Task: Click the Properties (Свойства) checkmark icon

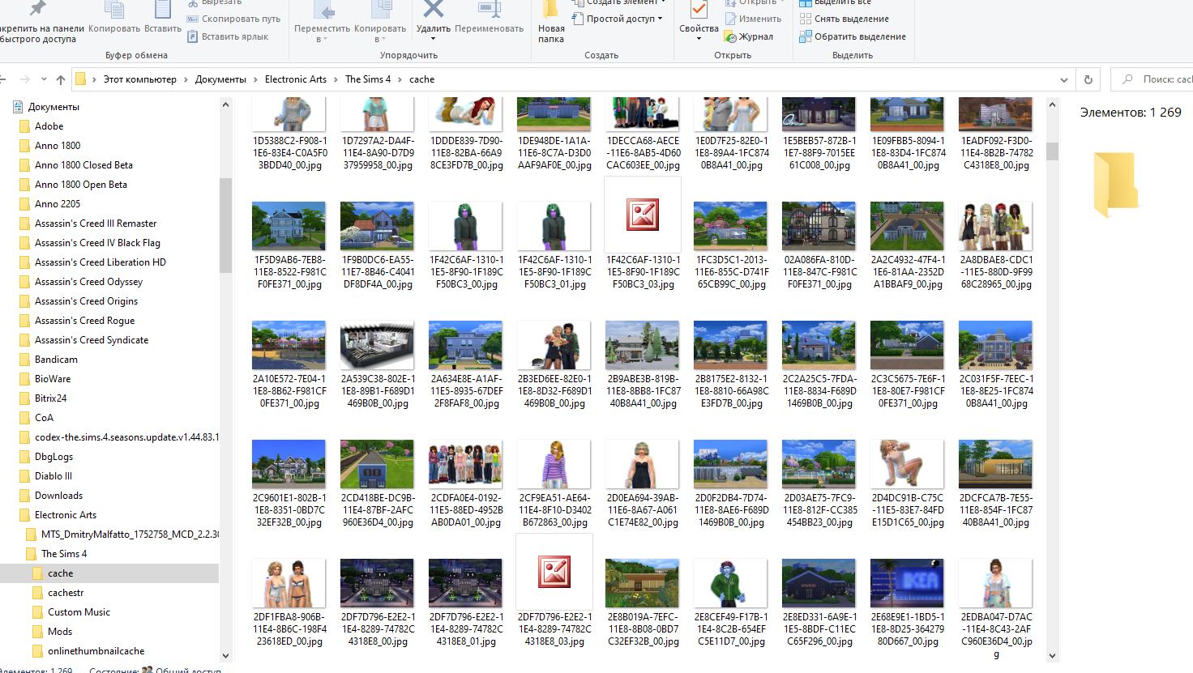Action: tap(698, 11)
